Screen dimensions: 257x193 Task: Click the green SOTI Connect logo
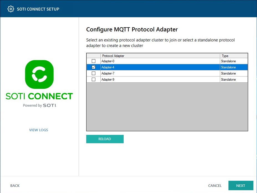[39, 74]
